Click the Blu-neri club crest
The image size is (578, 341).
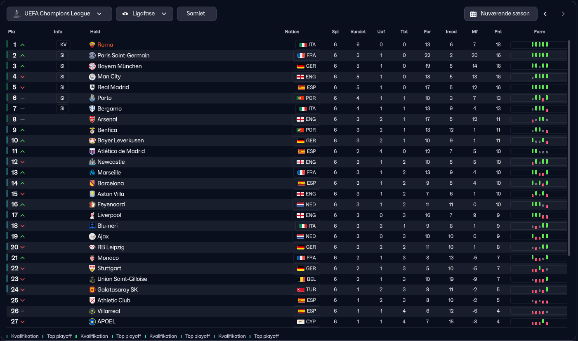tap(92, 226)
